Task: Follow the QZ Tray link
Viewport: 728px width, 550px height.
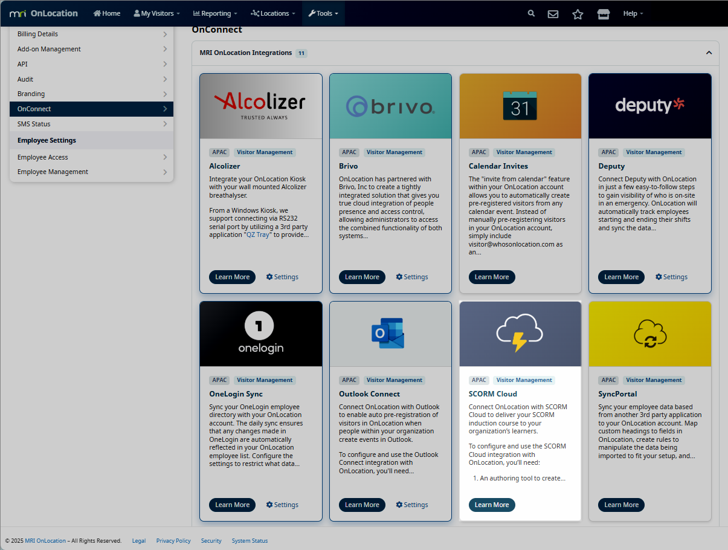Action: (x=258, y=235)
